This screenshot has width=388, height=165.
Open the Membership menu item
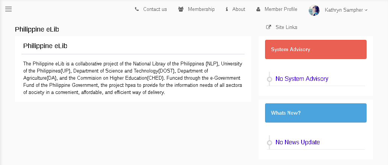pyautogui.click(x=201, y=9)
